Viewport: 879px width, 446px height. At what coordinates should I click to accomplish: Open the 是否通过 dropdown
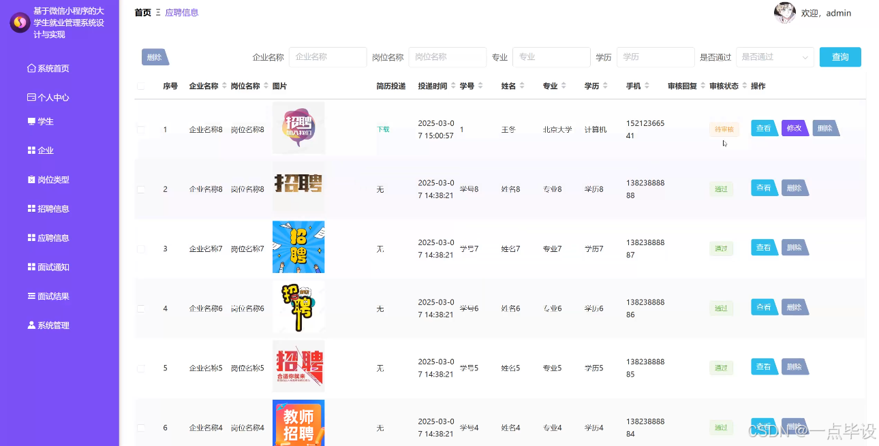[775, 57]
